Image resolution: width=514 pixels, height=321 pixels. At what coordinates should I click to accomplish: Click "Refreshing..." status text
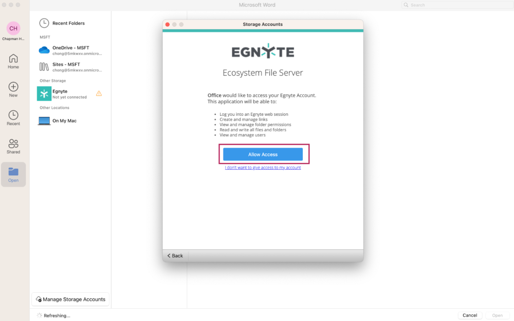pyautogui.click(x=57, y=315)
